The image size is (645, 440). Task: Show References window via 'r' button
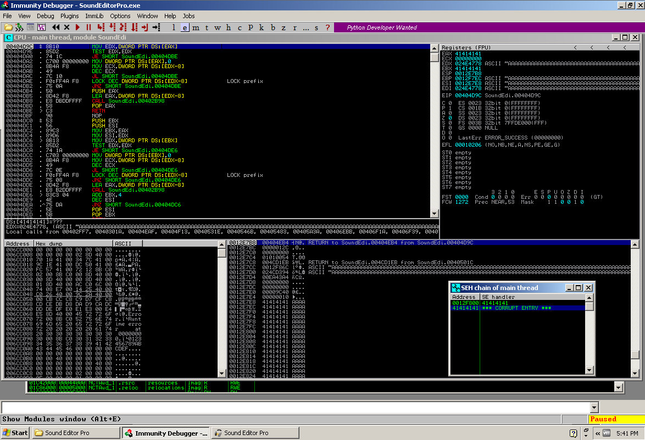294,27
